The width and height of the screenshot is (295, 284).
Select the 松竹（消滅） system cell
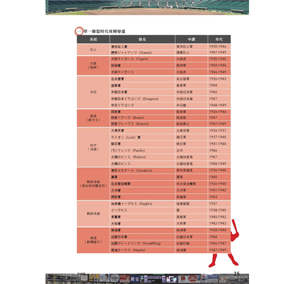(93, 147)
